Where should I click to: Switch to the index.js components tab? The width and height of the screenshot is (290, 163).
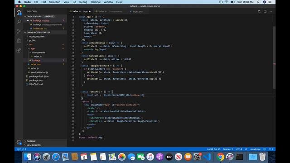tap(110, 11)
